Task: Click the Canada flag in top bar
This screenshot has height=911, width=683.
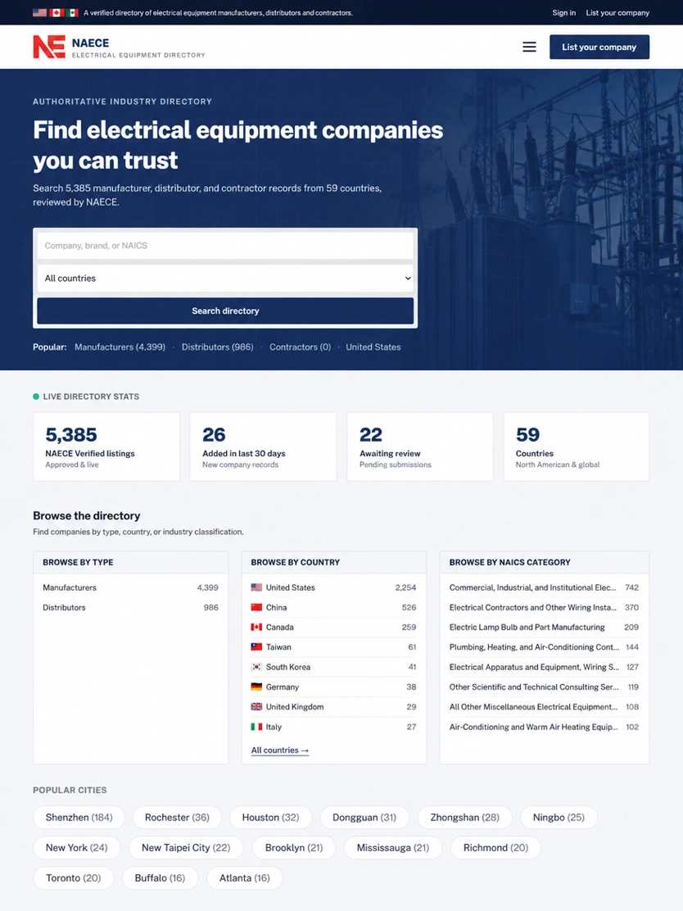Action: (57, 13)
